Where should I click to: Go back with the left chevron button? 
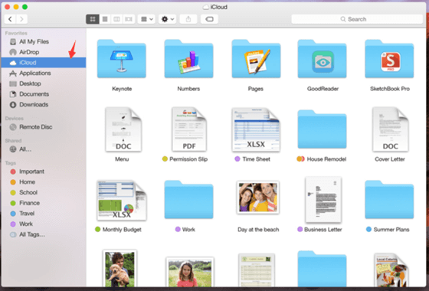(11, 19)
